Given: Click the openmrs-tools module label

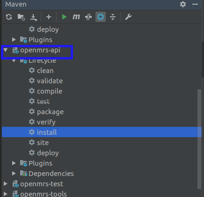Looking at the screenshot, I should [x=44, y=194].
